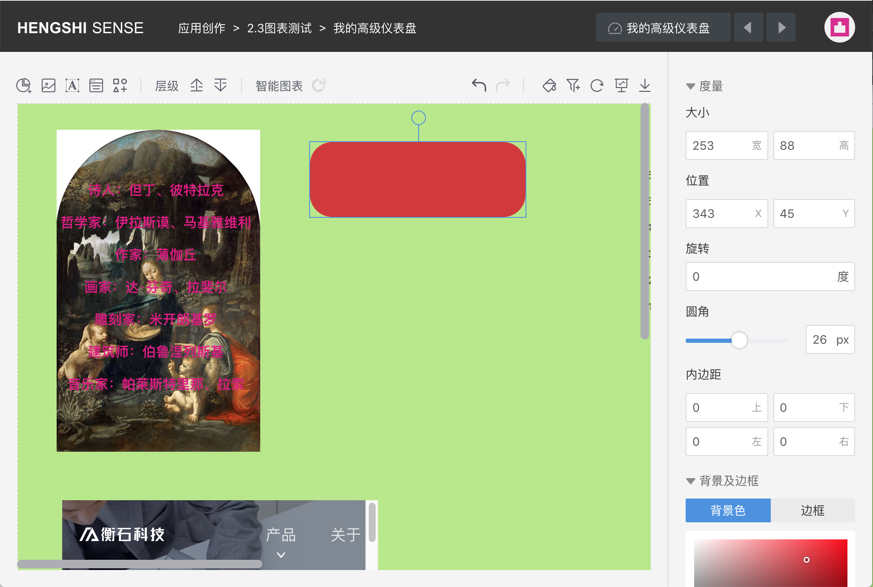This screenshot has width=873, height=587.
Task: Click breadcrumb 我的高级仪表盘
Action: [375, 28]
